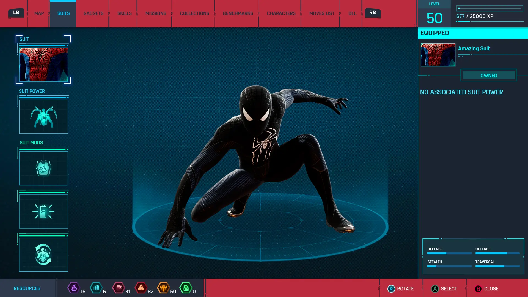This screenshot has width=528, height=297.
Task: Click the orange challenge token icon
Action: [163, 288]
